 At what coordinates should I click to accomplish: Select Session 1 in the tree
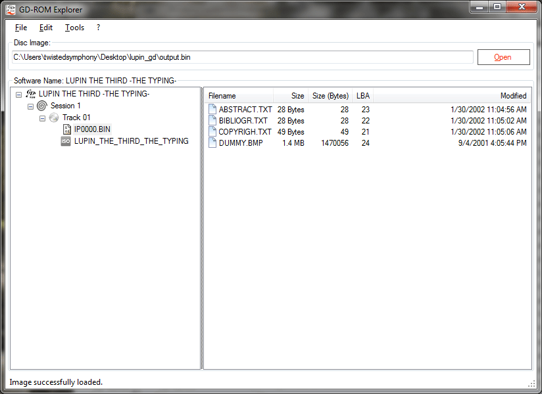click(65, 106)
